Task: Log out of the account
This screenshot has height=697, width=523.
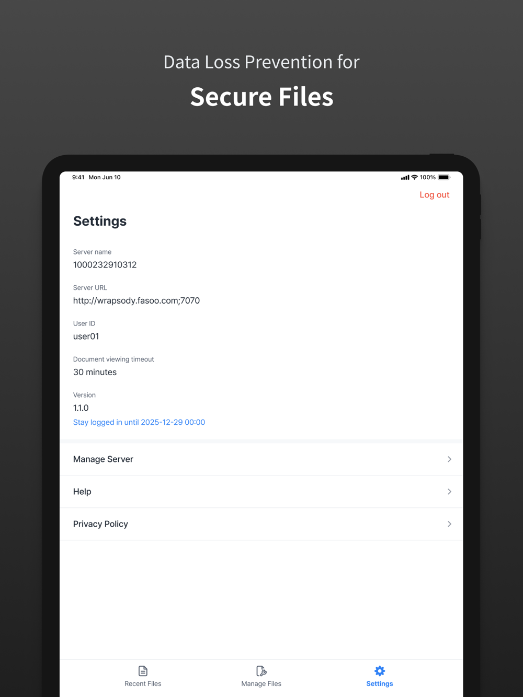Action: click(435, 195)
